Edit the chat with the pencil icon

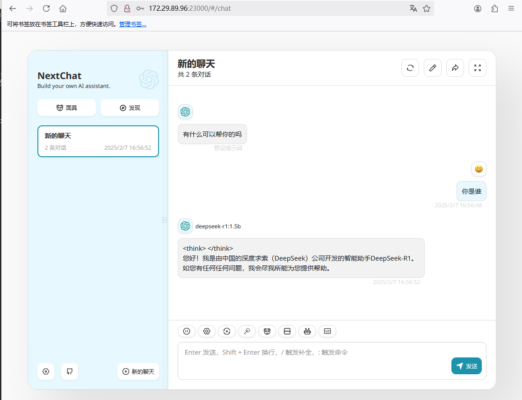pyautogui.click(x=433, y=68)
